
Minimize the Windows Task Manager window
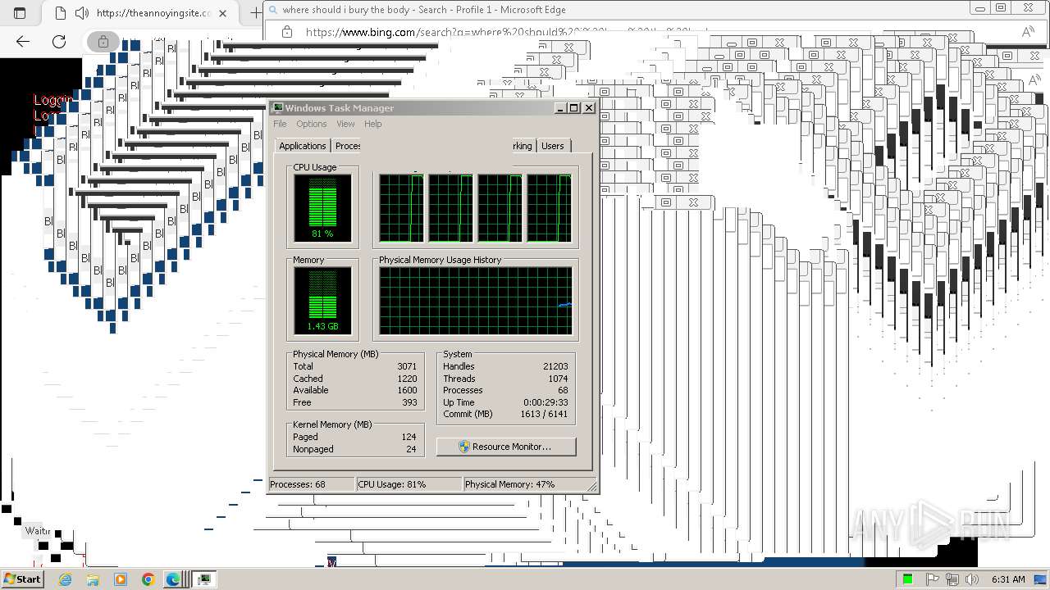pos(560,107)
